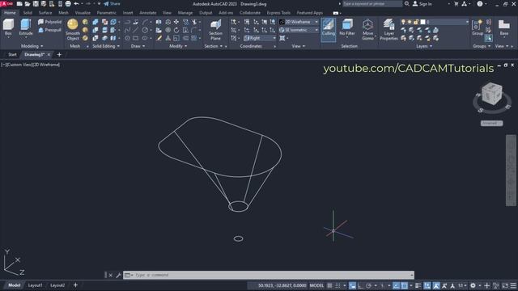Screen dimensions: 518x291
Task: Select the Box modeling tool
Action: [8, 27]
